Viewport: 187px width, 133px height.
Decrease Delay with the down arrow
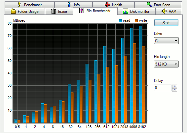(174, 90)
